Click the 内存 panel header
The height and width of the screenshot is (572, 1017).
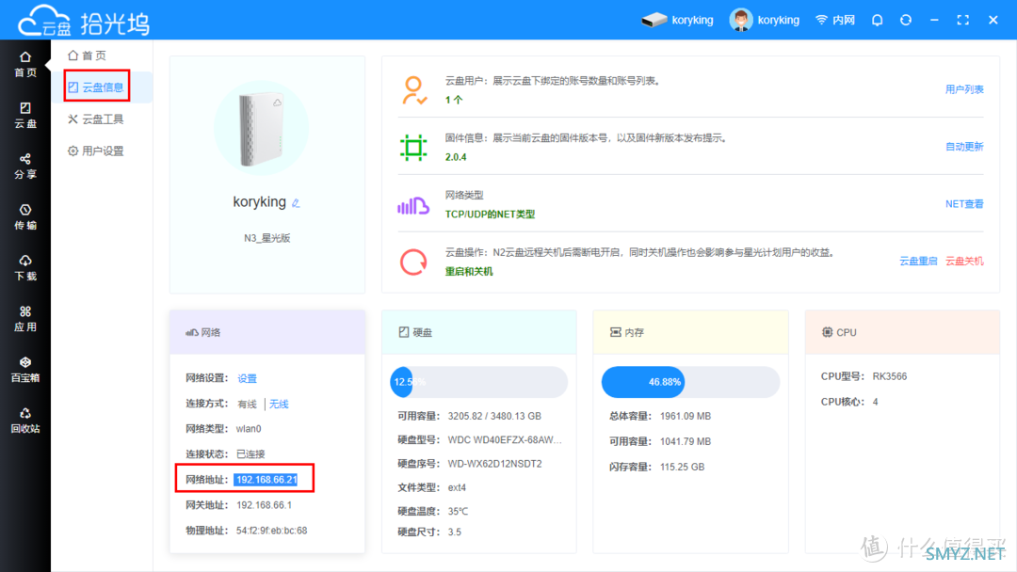[691, 332]
